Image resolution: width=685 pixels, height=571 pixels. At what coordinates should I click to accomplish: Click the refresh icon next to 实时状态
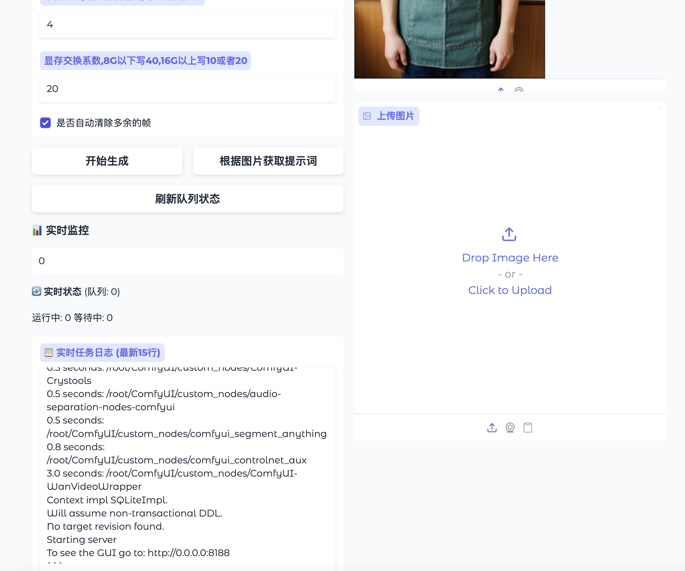tap(37, 291)
